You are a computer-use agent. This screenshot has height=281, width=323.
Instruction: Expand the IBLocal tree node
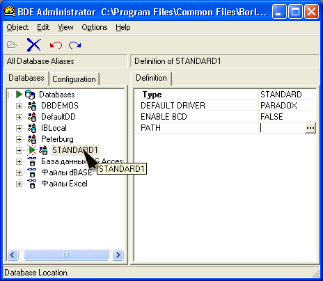pos(19,128)
